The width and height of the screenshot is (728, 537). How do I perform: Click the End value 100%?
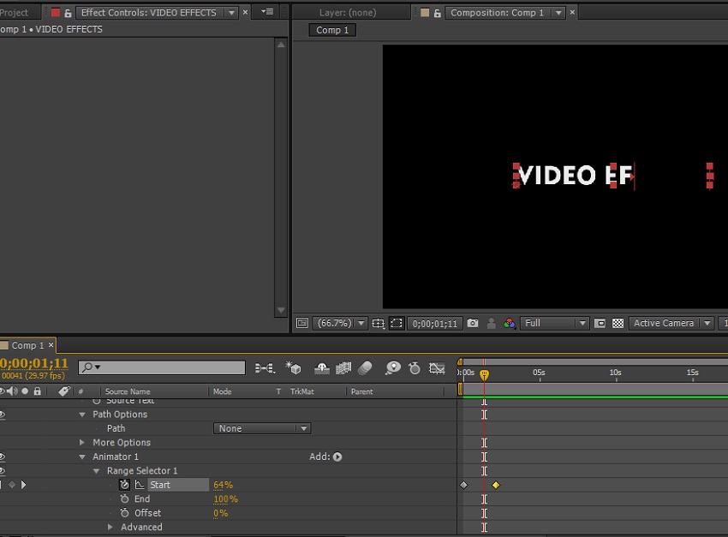point(225,499)
